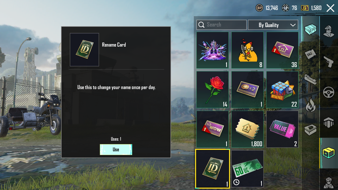Select the pink VALUE ticket item
Image resolution: width=338 pixels, height=190 pixels.
[x=282, y=129]
